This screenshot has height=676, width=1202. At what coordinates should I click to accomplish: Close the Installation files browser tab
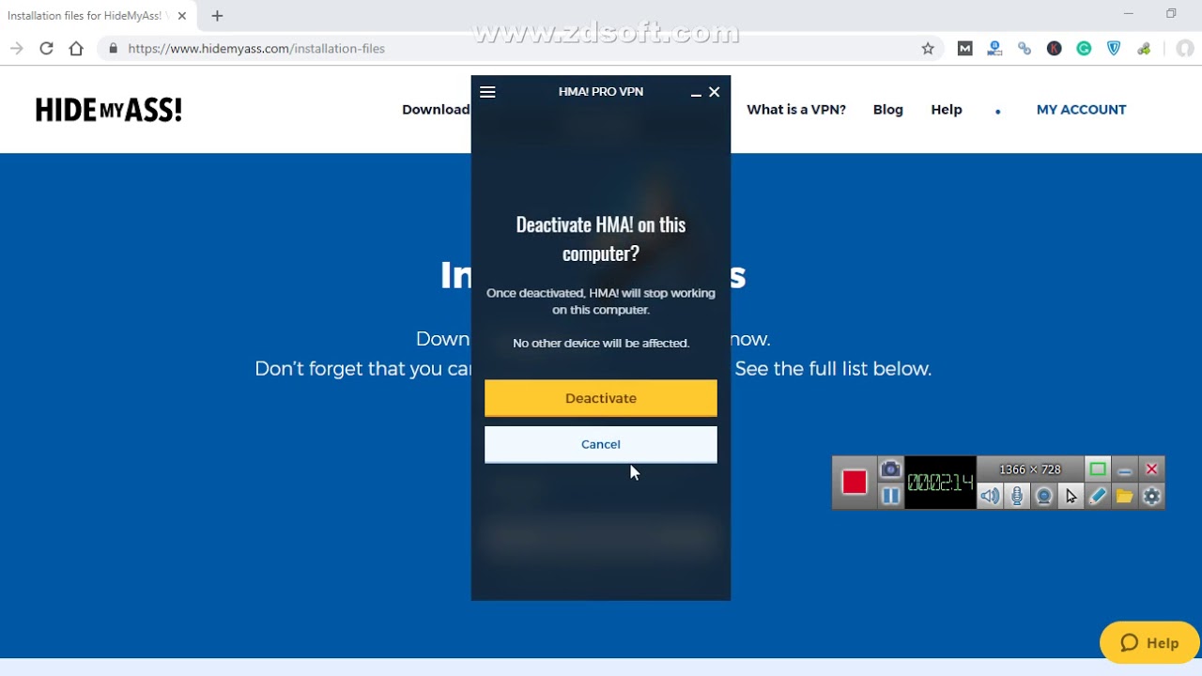[x=182, y=16]
